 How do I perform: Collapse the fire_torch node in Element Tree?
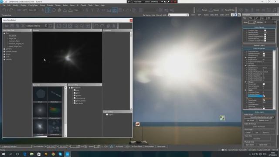70,88
